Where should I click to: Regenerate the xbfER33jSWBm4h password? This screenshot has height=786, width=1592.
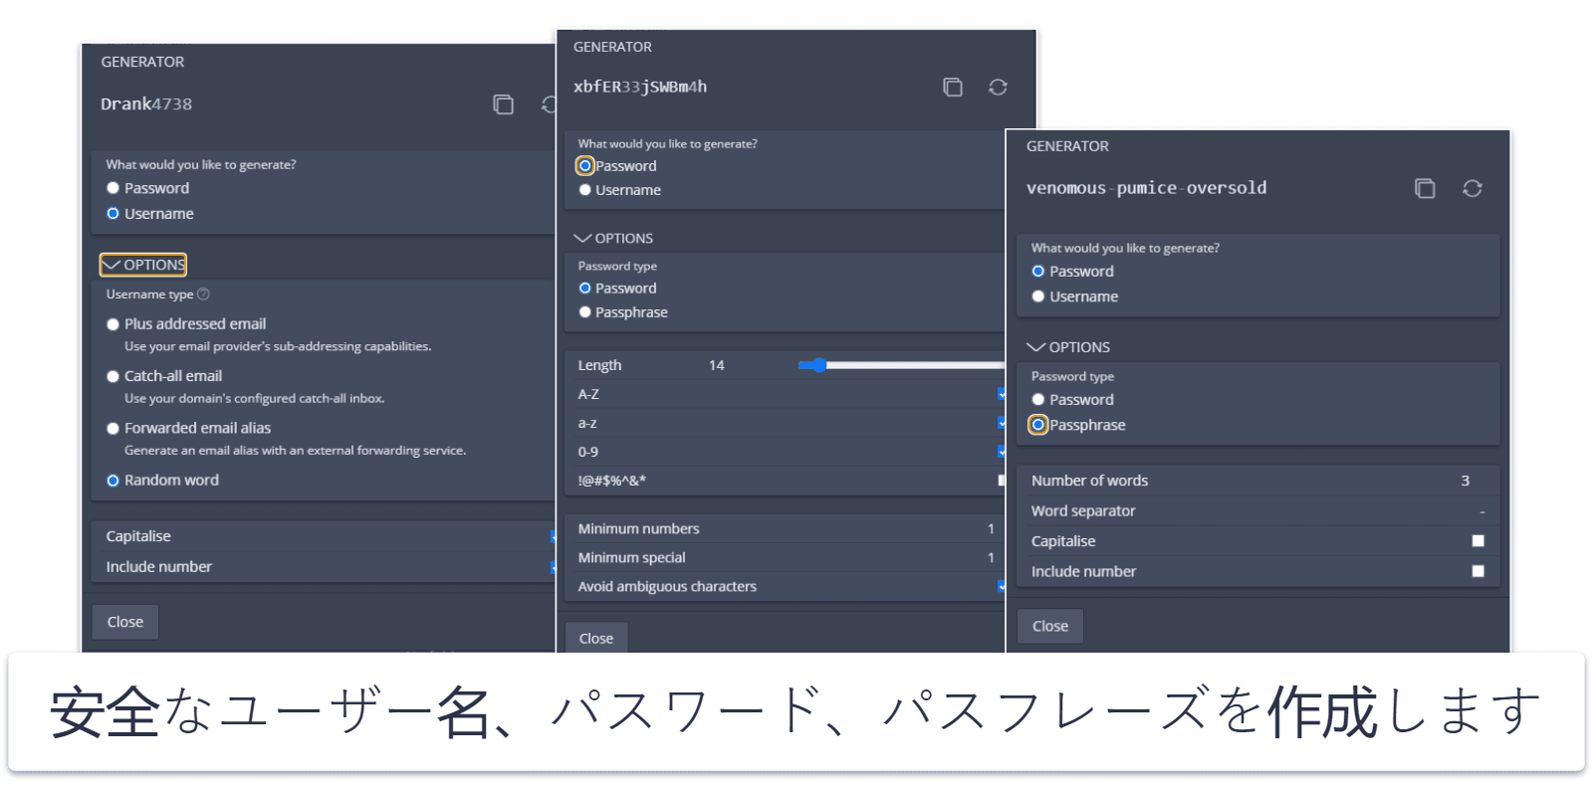[x=998, y=88]
